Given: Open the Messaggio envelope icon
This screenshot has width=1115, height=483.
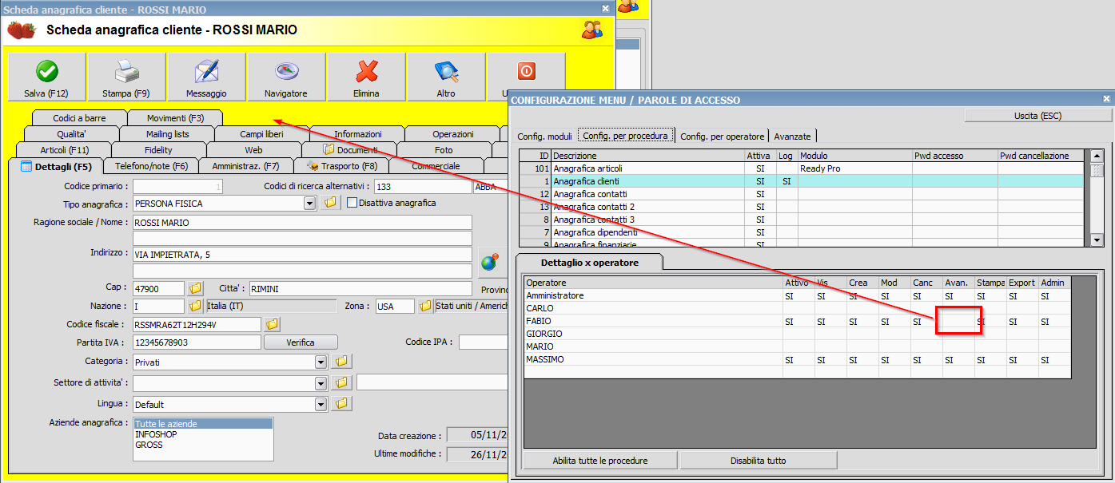Looking at the screenshot, I should [x=206, y=72].
